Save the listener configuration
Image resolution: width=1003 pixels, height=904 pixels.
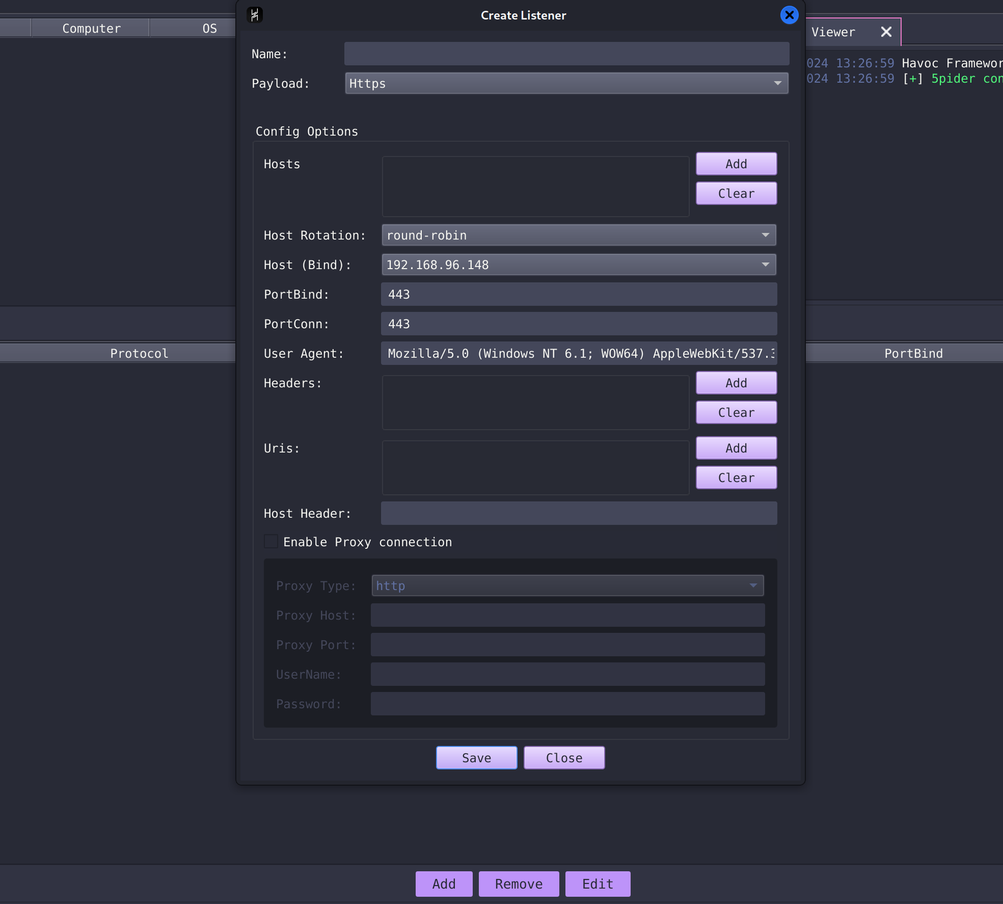[476, 757]
